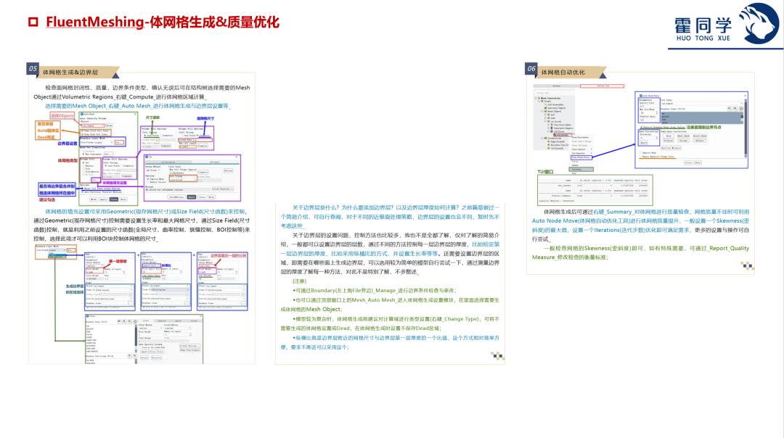Click Growth Options button in Prisms dialog
The image size is (784, 438).
click(x=190, y=346)
